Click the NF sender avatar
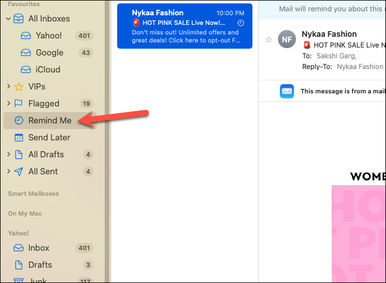The width and height of the screenshot is (386, 283). tap(287, 39)
